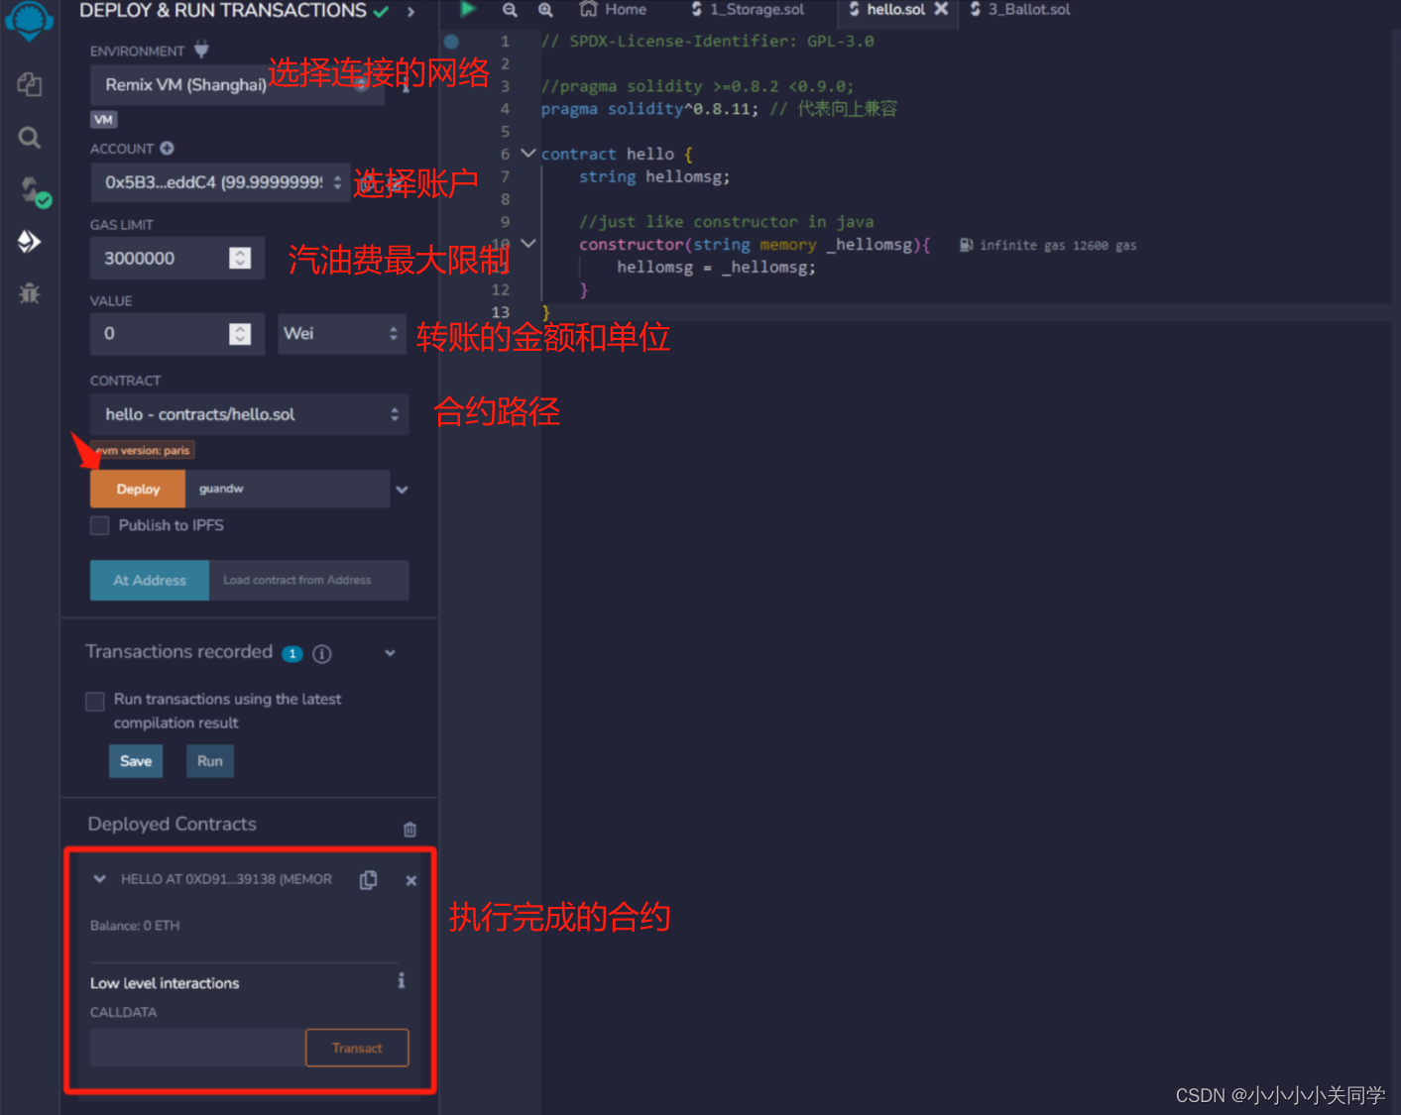
Task: Save the recorded transactions
Action: pos(136,761)
